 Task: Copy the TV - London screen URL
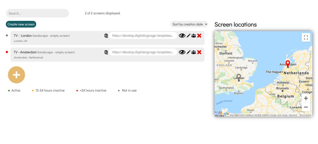[x=106, y=36]
